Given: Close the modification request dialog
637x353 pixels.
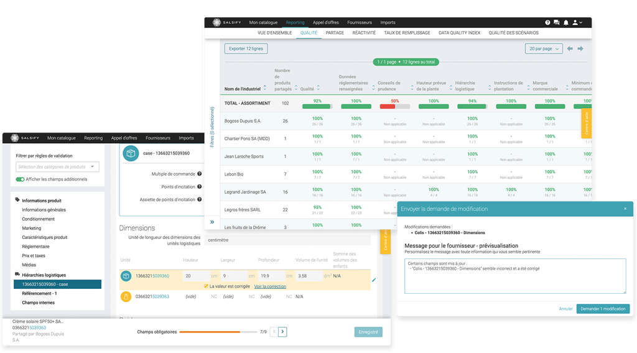Looking at the screenshot, I should [625, 209].
